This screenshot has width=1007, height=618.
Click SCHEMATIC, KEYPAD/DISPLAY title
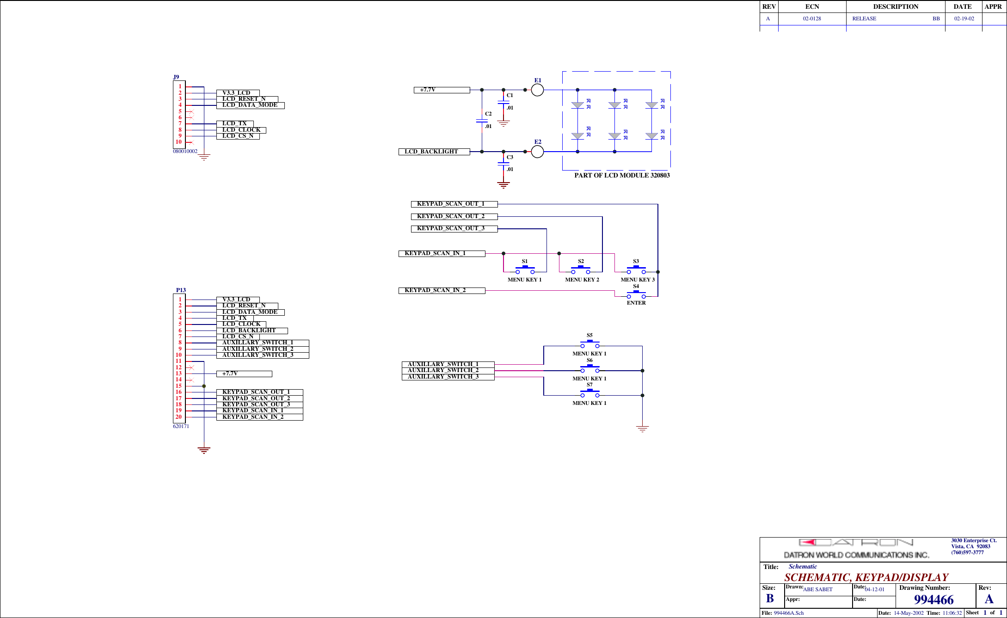pos(866,577)
